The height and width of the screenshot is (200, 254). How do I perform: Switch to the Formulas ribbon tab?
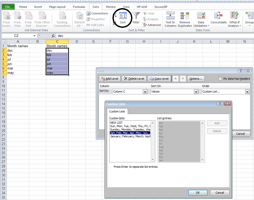click(x=79, y=7)
